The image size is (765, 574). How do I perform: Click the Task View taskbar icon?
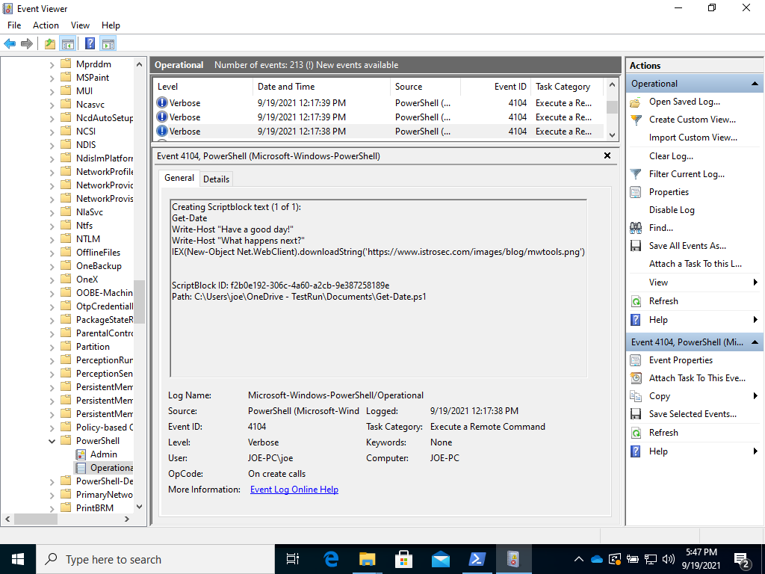coord(293,559)
